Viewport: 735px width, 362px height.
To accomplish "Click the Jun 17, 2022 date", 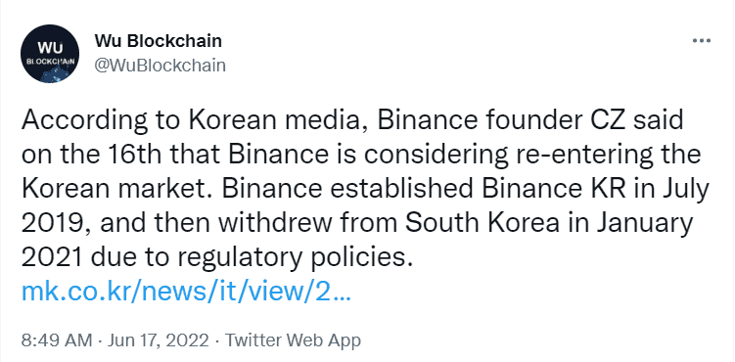I will click(x=158, y=340).
